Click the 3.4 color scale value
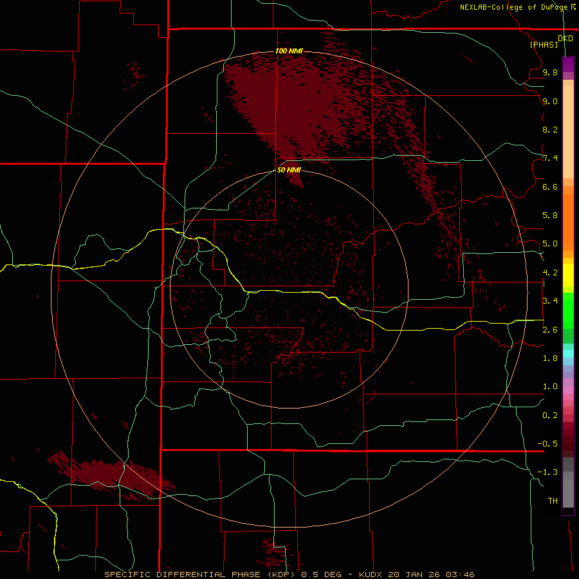 coord(550,301)
